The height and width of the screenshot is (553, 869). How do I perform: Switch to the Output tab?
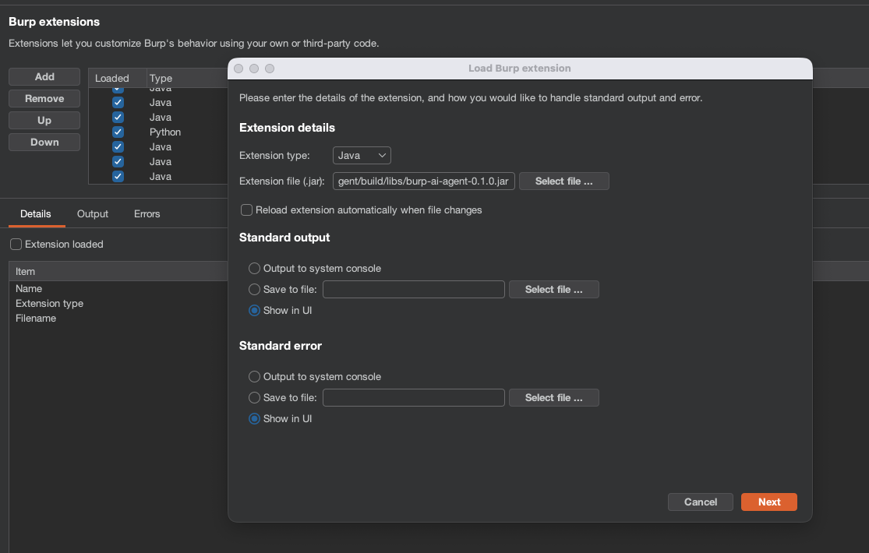[92, 213]
